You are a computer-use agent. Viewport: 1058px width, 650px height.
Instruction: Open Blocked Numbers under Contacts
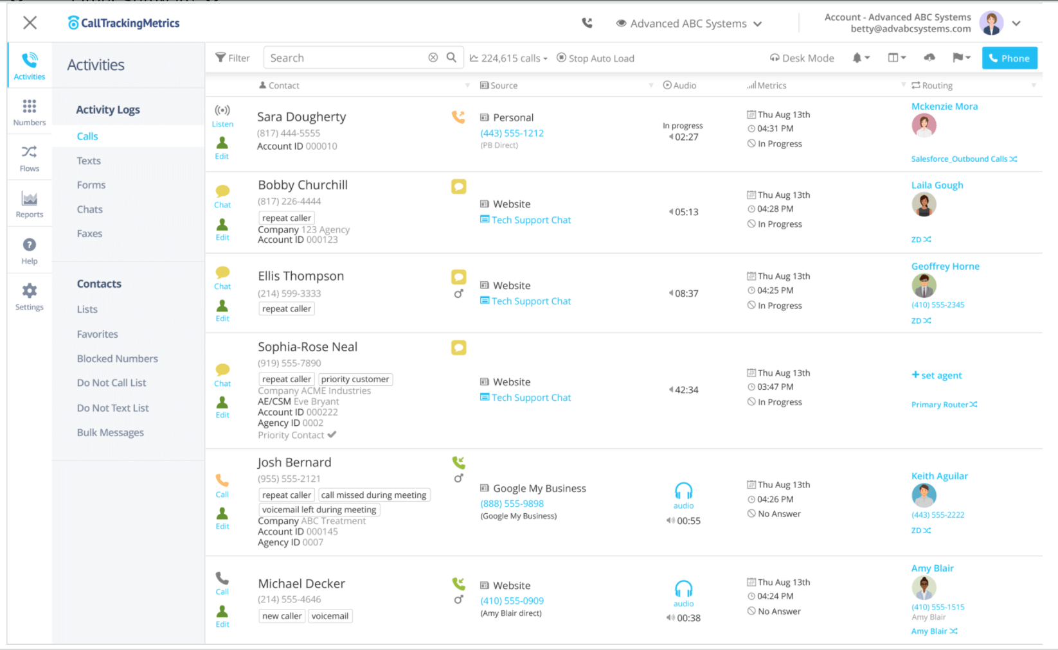tap(118, 358)
